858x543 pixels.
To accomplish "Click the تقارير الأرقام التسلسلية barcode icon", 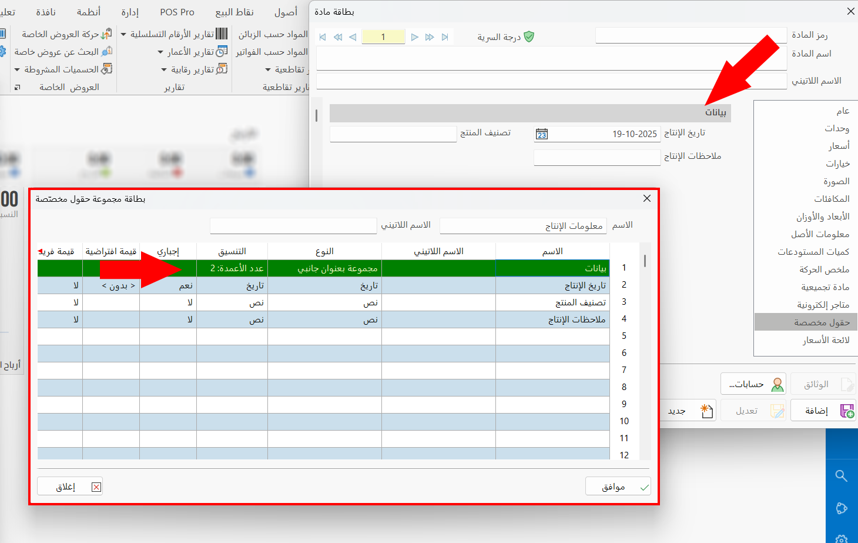I will pyautogui.click(x=222, y=34).
